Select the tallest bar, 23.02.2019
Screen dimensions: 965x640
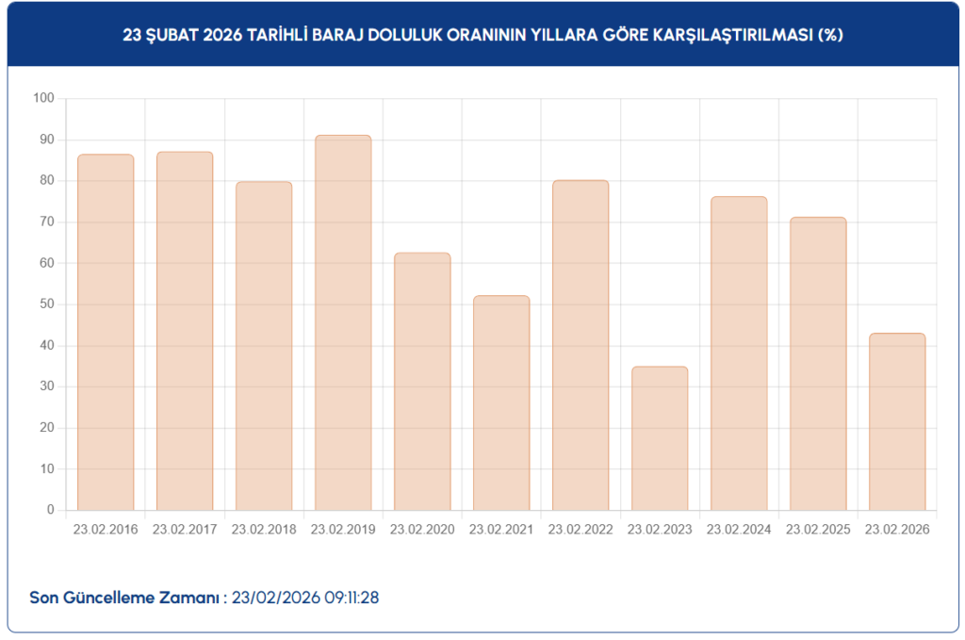point(343,322)
